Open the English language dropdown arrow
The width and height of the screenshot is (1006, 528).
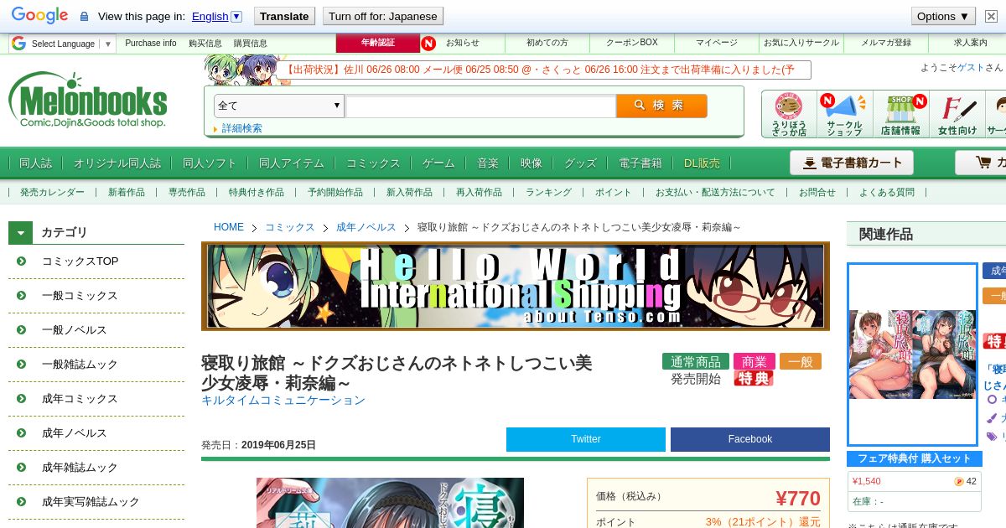pyautogui.click(x=236, y=16)
